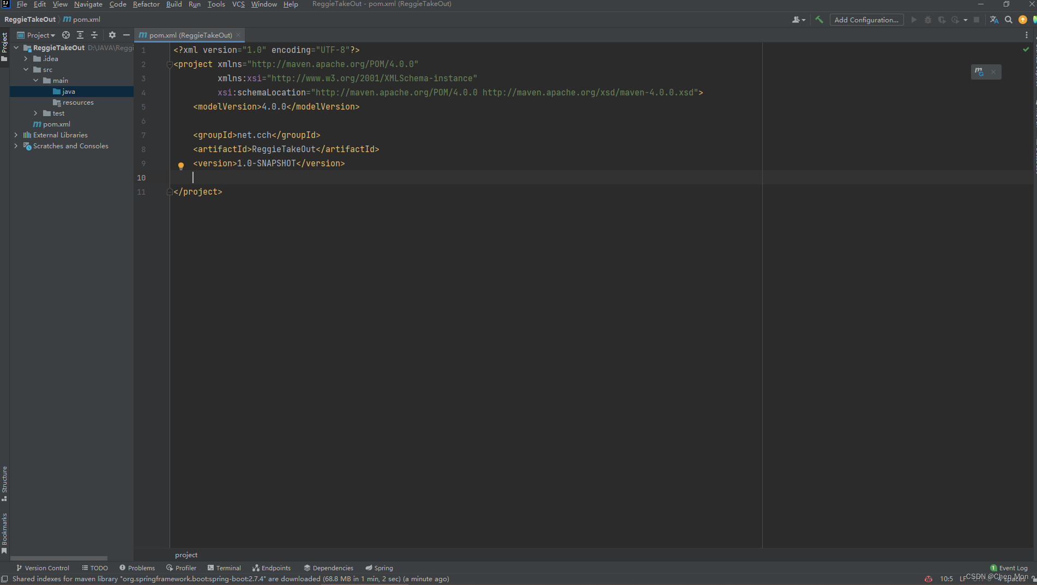The image size is (1037, 585).
Task: Click the orange IDE update icon
Action: tap(1023, 20)
